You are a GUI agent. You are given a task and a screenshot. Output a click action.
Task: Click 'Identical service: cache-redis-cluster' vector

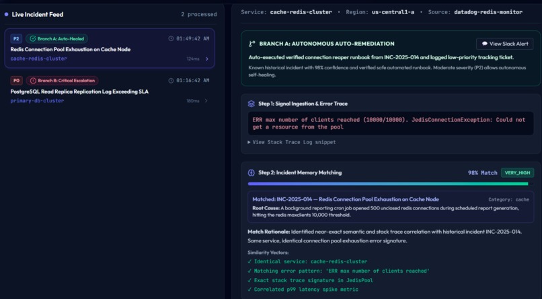(x=307, y=261)
